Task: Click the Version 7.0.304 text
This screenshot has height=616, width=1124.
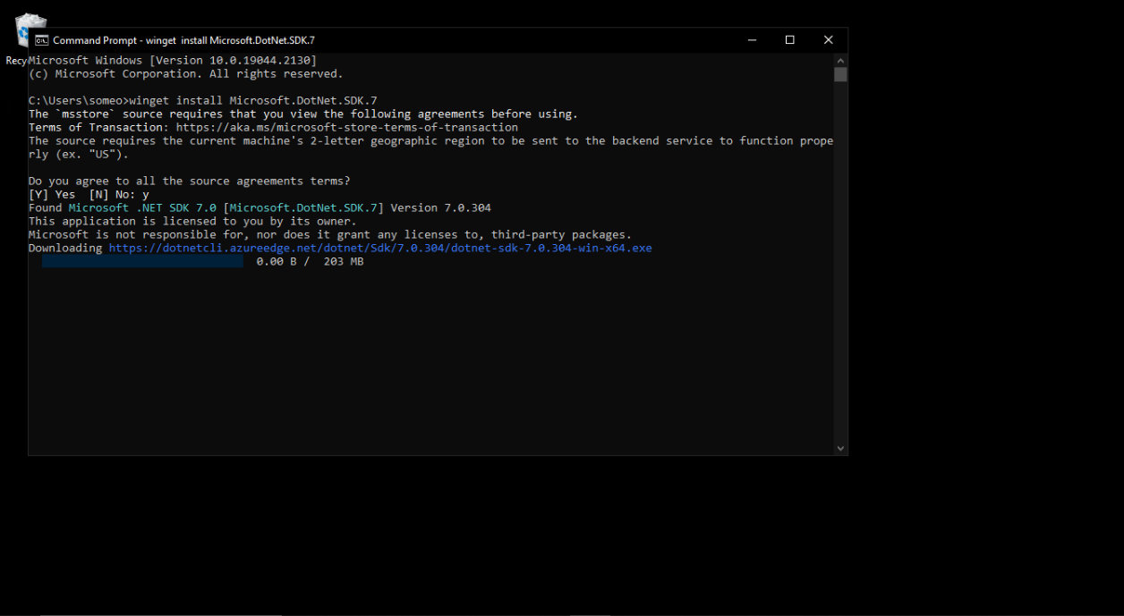Action: tap(441, 207)
